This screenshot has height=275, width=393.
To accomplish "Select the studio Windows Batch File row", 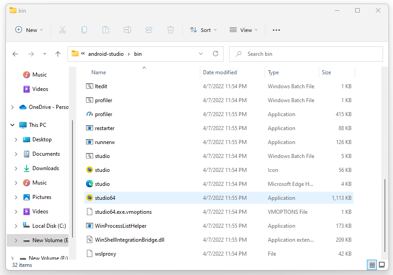I will pos(219,156).
